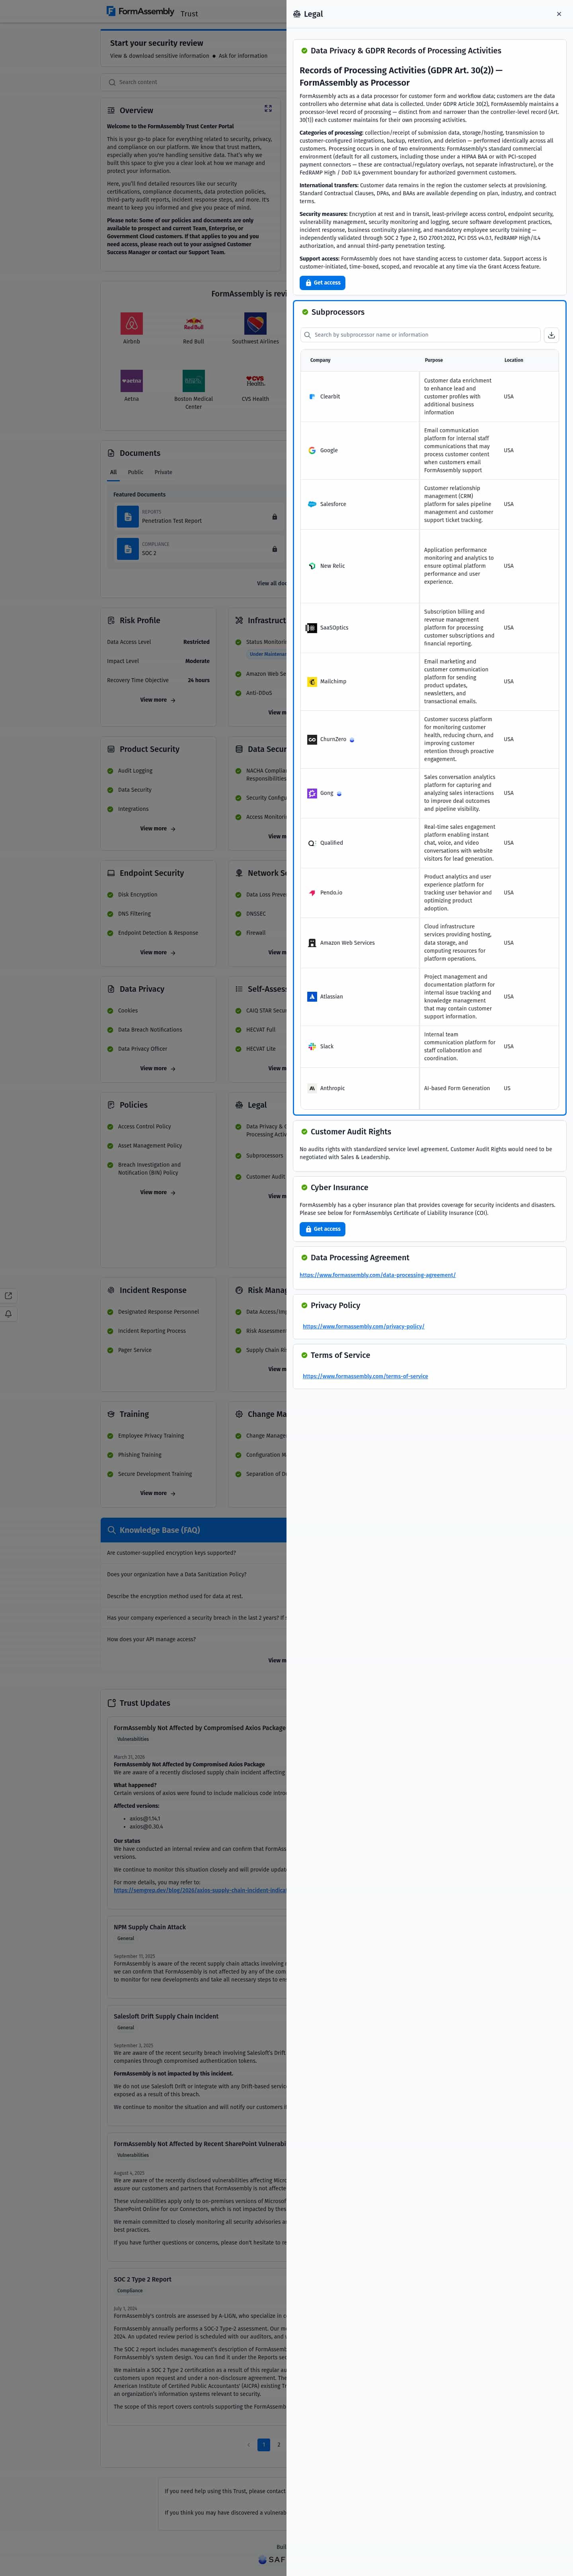Click the Clearbit logo in subprocessors table
The width and height of the screenshot is (573, 2576).
(x=312, y=397)
